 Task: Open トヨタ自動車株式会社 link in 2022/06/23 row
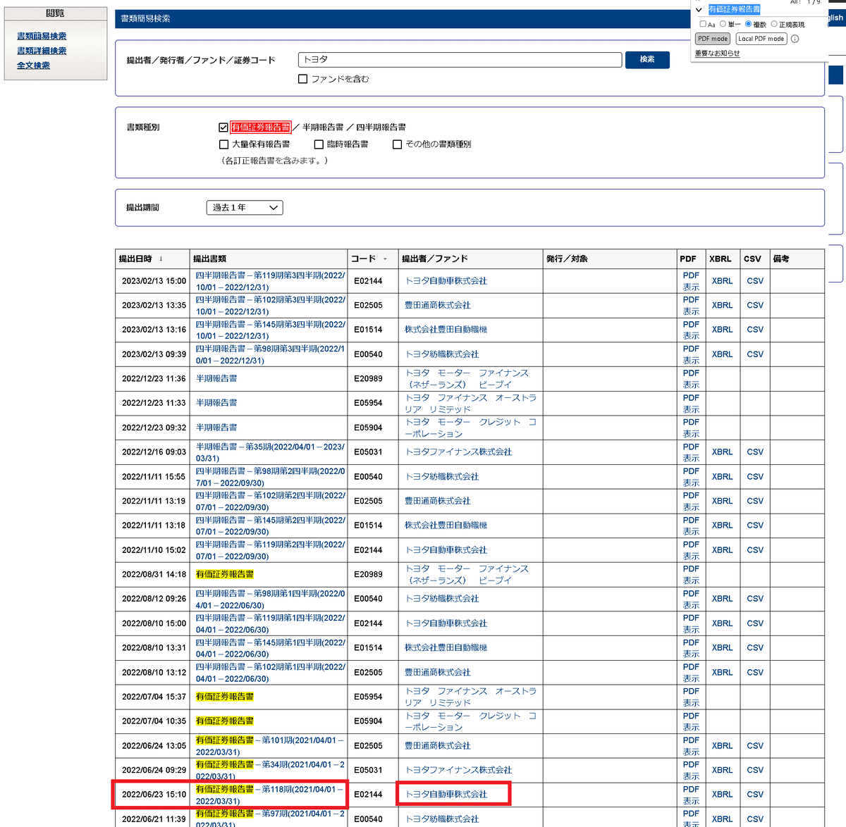(446, 795)
